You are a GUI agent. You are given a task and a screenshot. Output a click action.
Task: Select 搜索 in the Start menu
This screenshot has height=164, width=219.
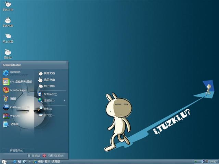click(47, 109)
